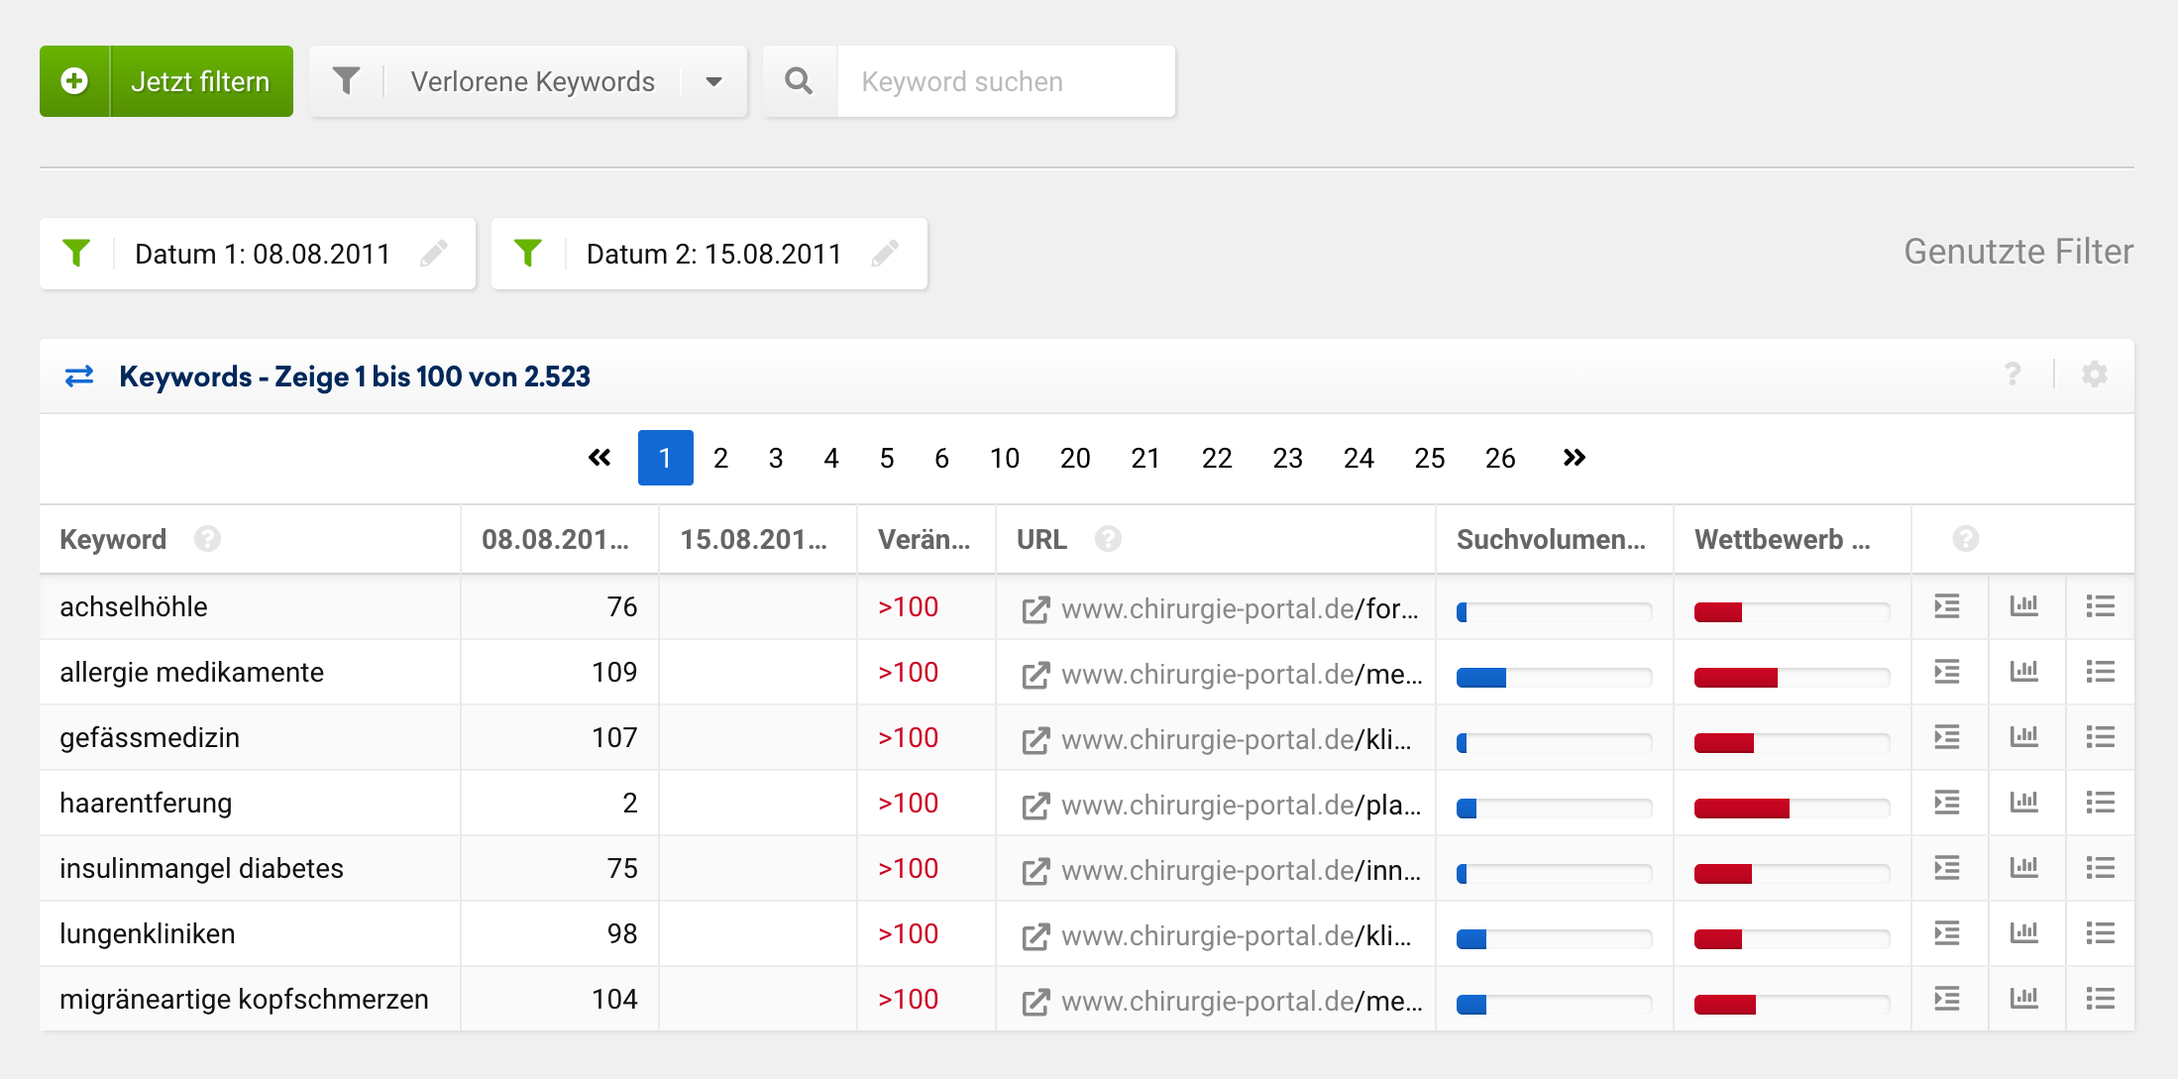Open the table help question mark
This screenshot has width=2178, height=1079.
(x=2013, y=375)
